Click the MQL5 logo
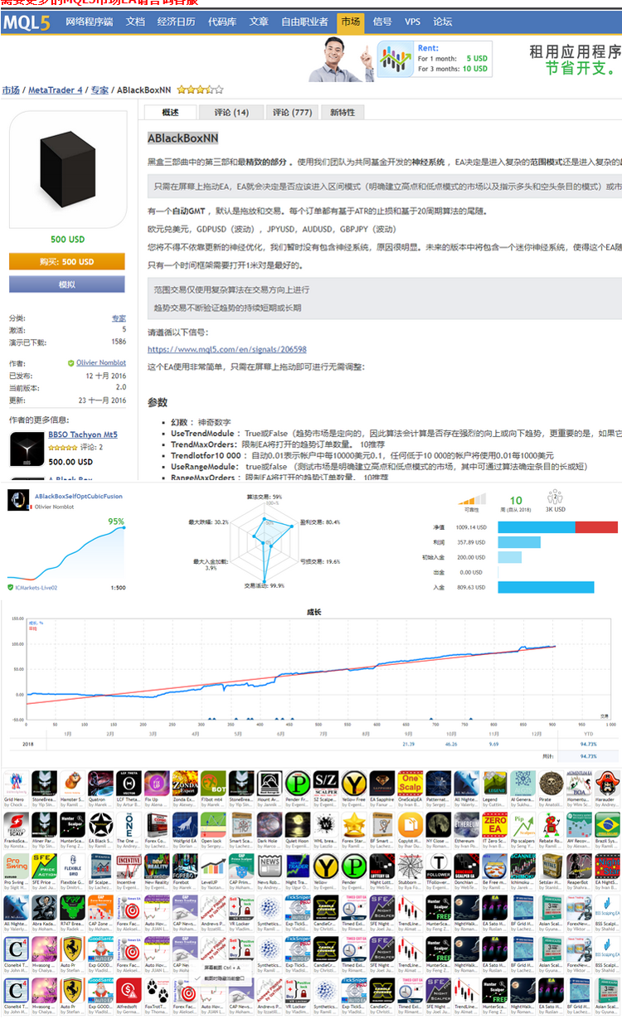The height and width of the screenshot is (1019, 622). [27, 22]
